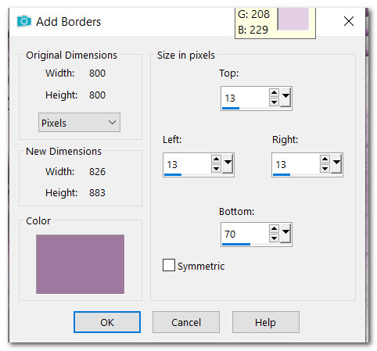Image resolution: width=377 pixels, height=351 pixels.
Task: Click the Bottom size input field
Action: click(245, 234)
